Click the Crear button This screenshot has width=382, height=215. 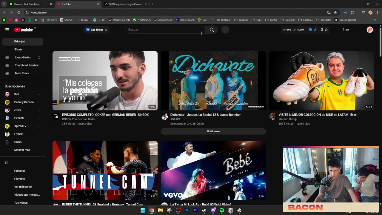(x=346, y=30)
